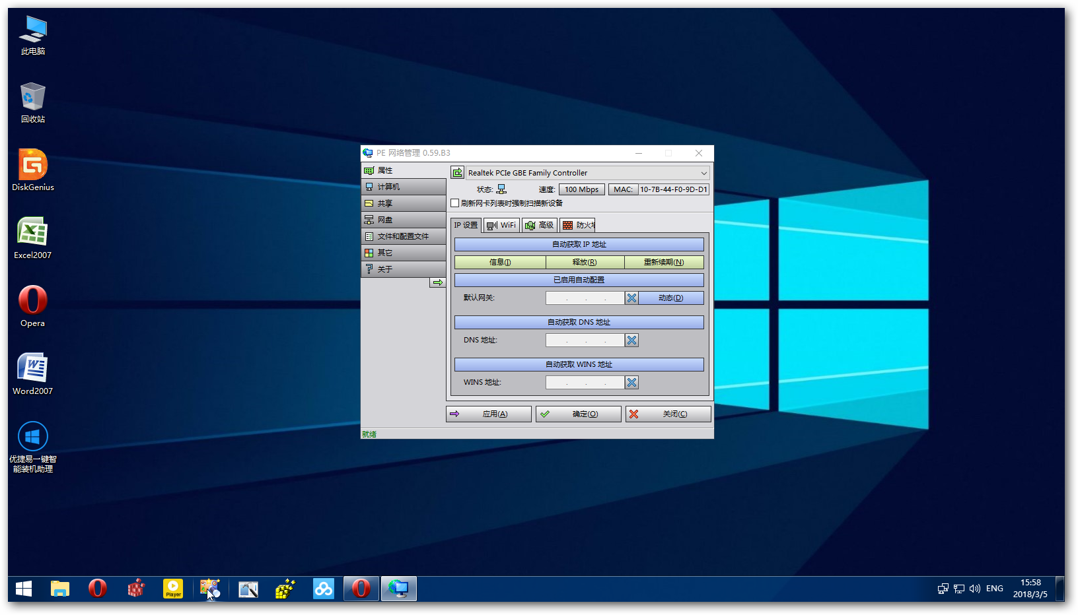
Task: Click the WINS 地址 input field
Action: 585,383
